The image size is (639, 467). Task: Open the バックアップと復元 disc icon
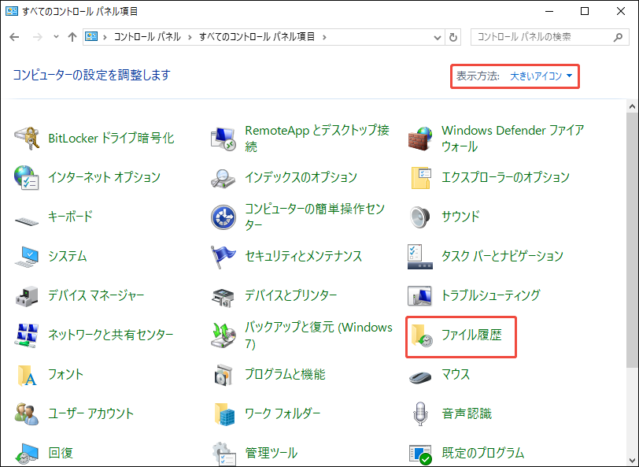click(x=223, y=335)
